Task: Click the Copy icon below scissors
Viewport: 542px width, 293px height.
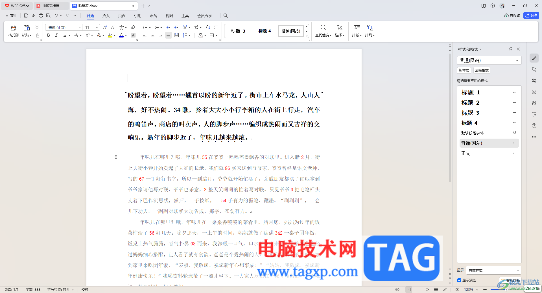Action: tap(37, 35)
